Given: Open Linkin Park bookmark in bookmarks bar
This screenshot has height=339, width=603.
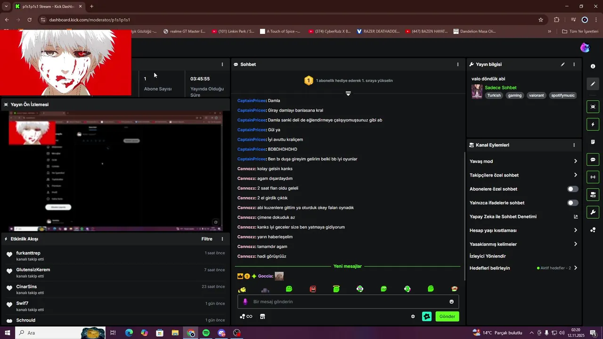Looking at the screenshot, I should coord(233,32).
